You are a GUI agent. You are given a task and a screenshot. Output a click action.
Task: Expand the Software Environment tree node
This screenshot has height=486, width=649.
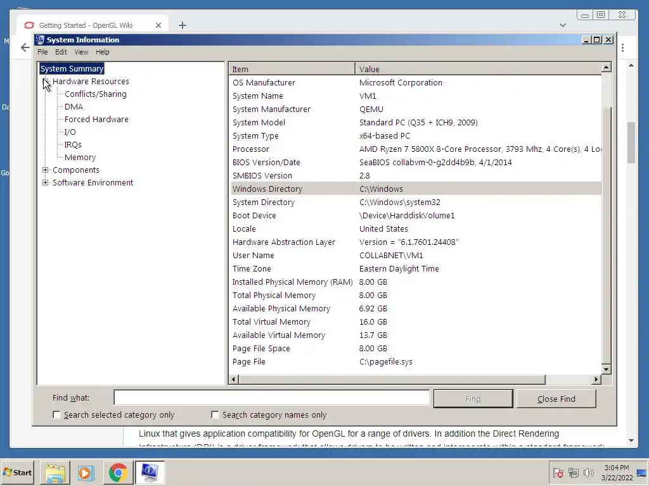point(46,183)
